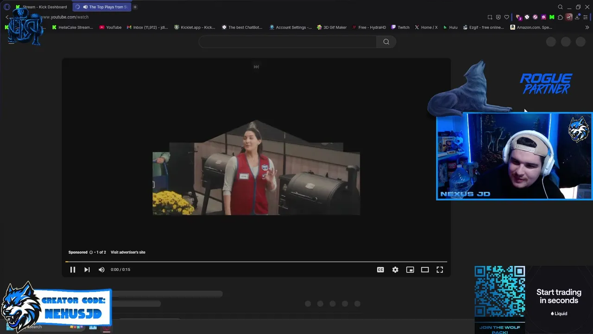The width and height of the screenshot is (593, 334).
Task: Mute the video player volume
Action: point(101,270)
